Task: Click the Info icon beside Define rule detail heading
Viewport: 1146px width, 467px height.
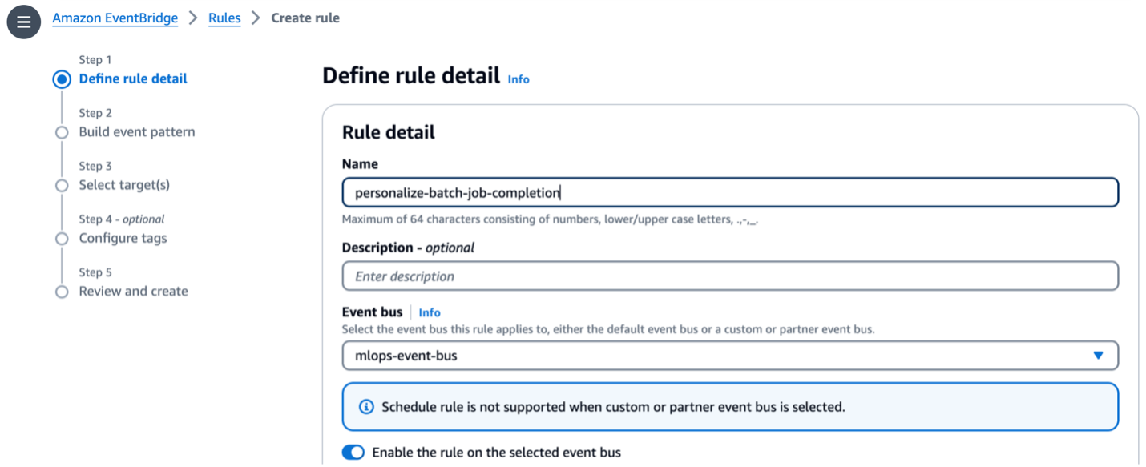Action: [x=518, y=79]
